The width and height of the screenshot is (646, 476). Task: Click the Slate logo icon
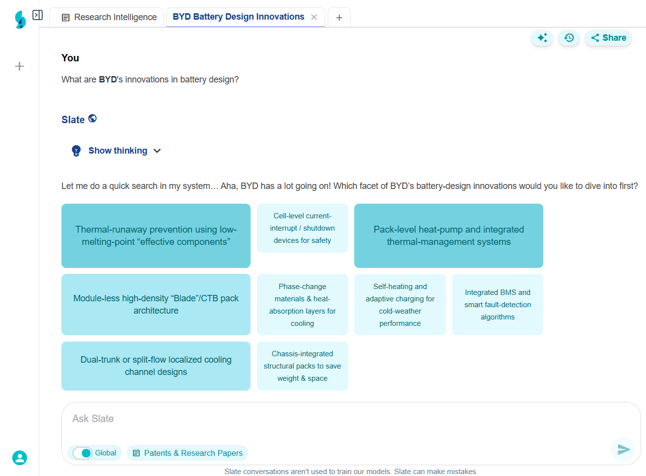pos(20,20)
